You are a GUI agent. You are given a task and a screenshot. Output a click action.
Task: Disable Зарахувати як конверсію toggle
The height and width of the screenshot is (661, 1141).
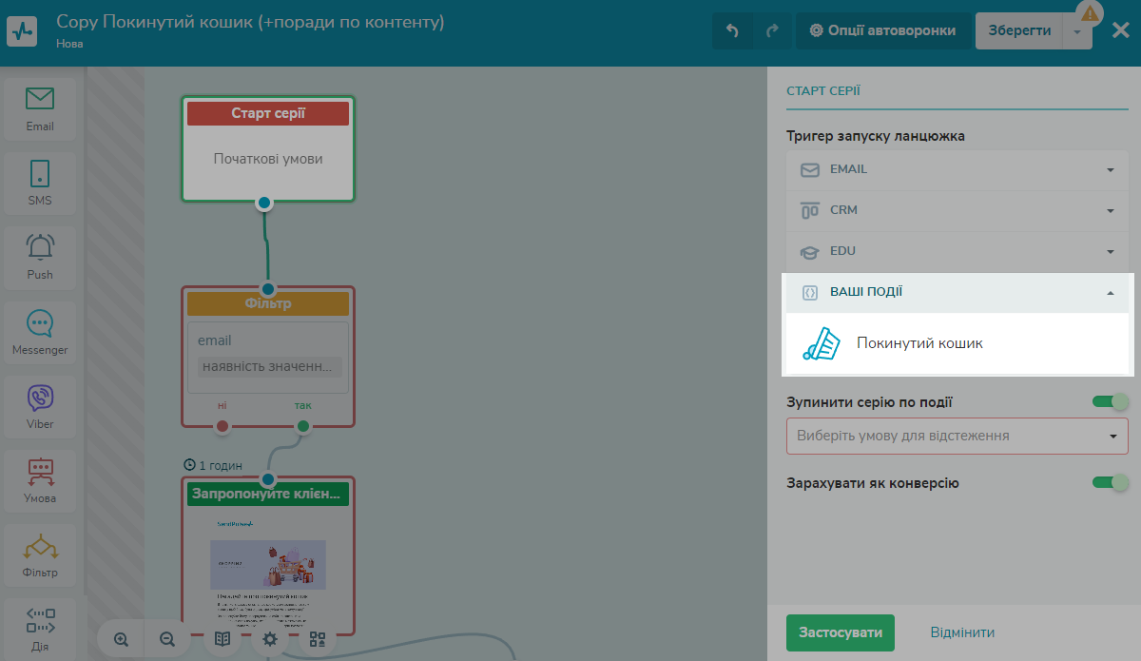point(1109,482)
